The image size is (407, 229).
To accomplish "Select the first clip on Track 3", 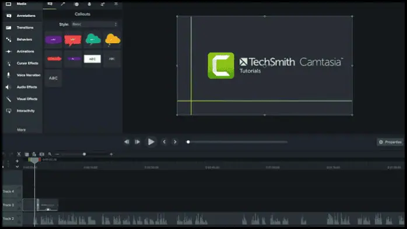I will tap(29, 205).
